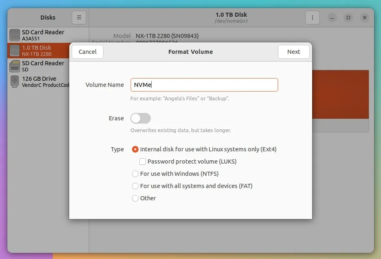Click the 126 GB Drive USB icon
The width and height of the screenshot is (381, 259).
15,82
